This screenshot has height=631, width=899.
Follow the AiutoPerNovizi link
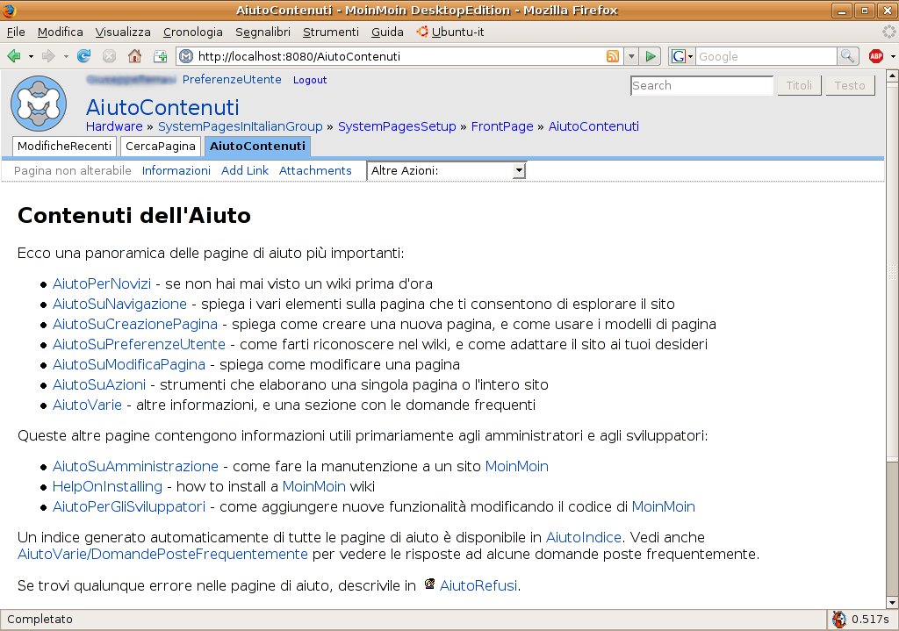click(102, 283)
